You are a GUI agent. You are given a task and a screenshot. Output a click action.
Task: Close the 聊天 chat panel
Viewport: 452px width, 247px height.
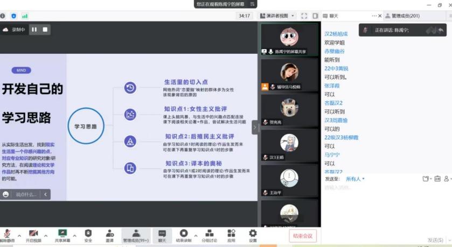(380, 16)
